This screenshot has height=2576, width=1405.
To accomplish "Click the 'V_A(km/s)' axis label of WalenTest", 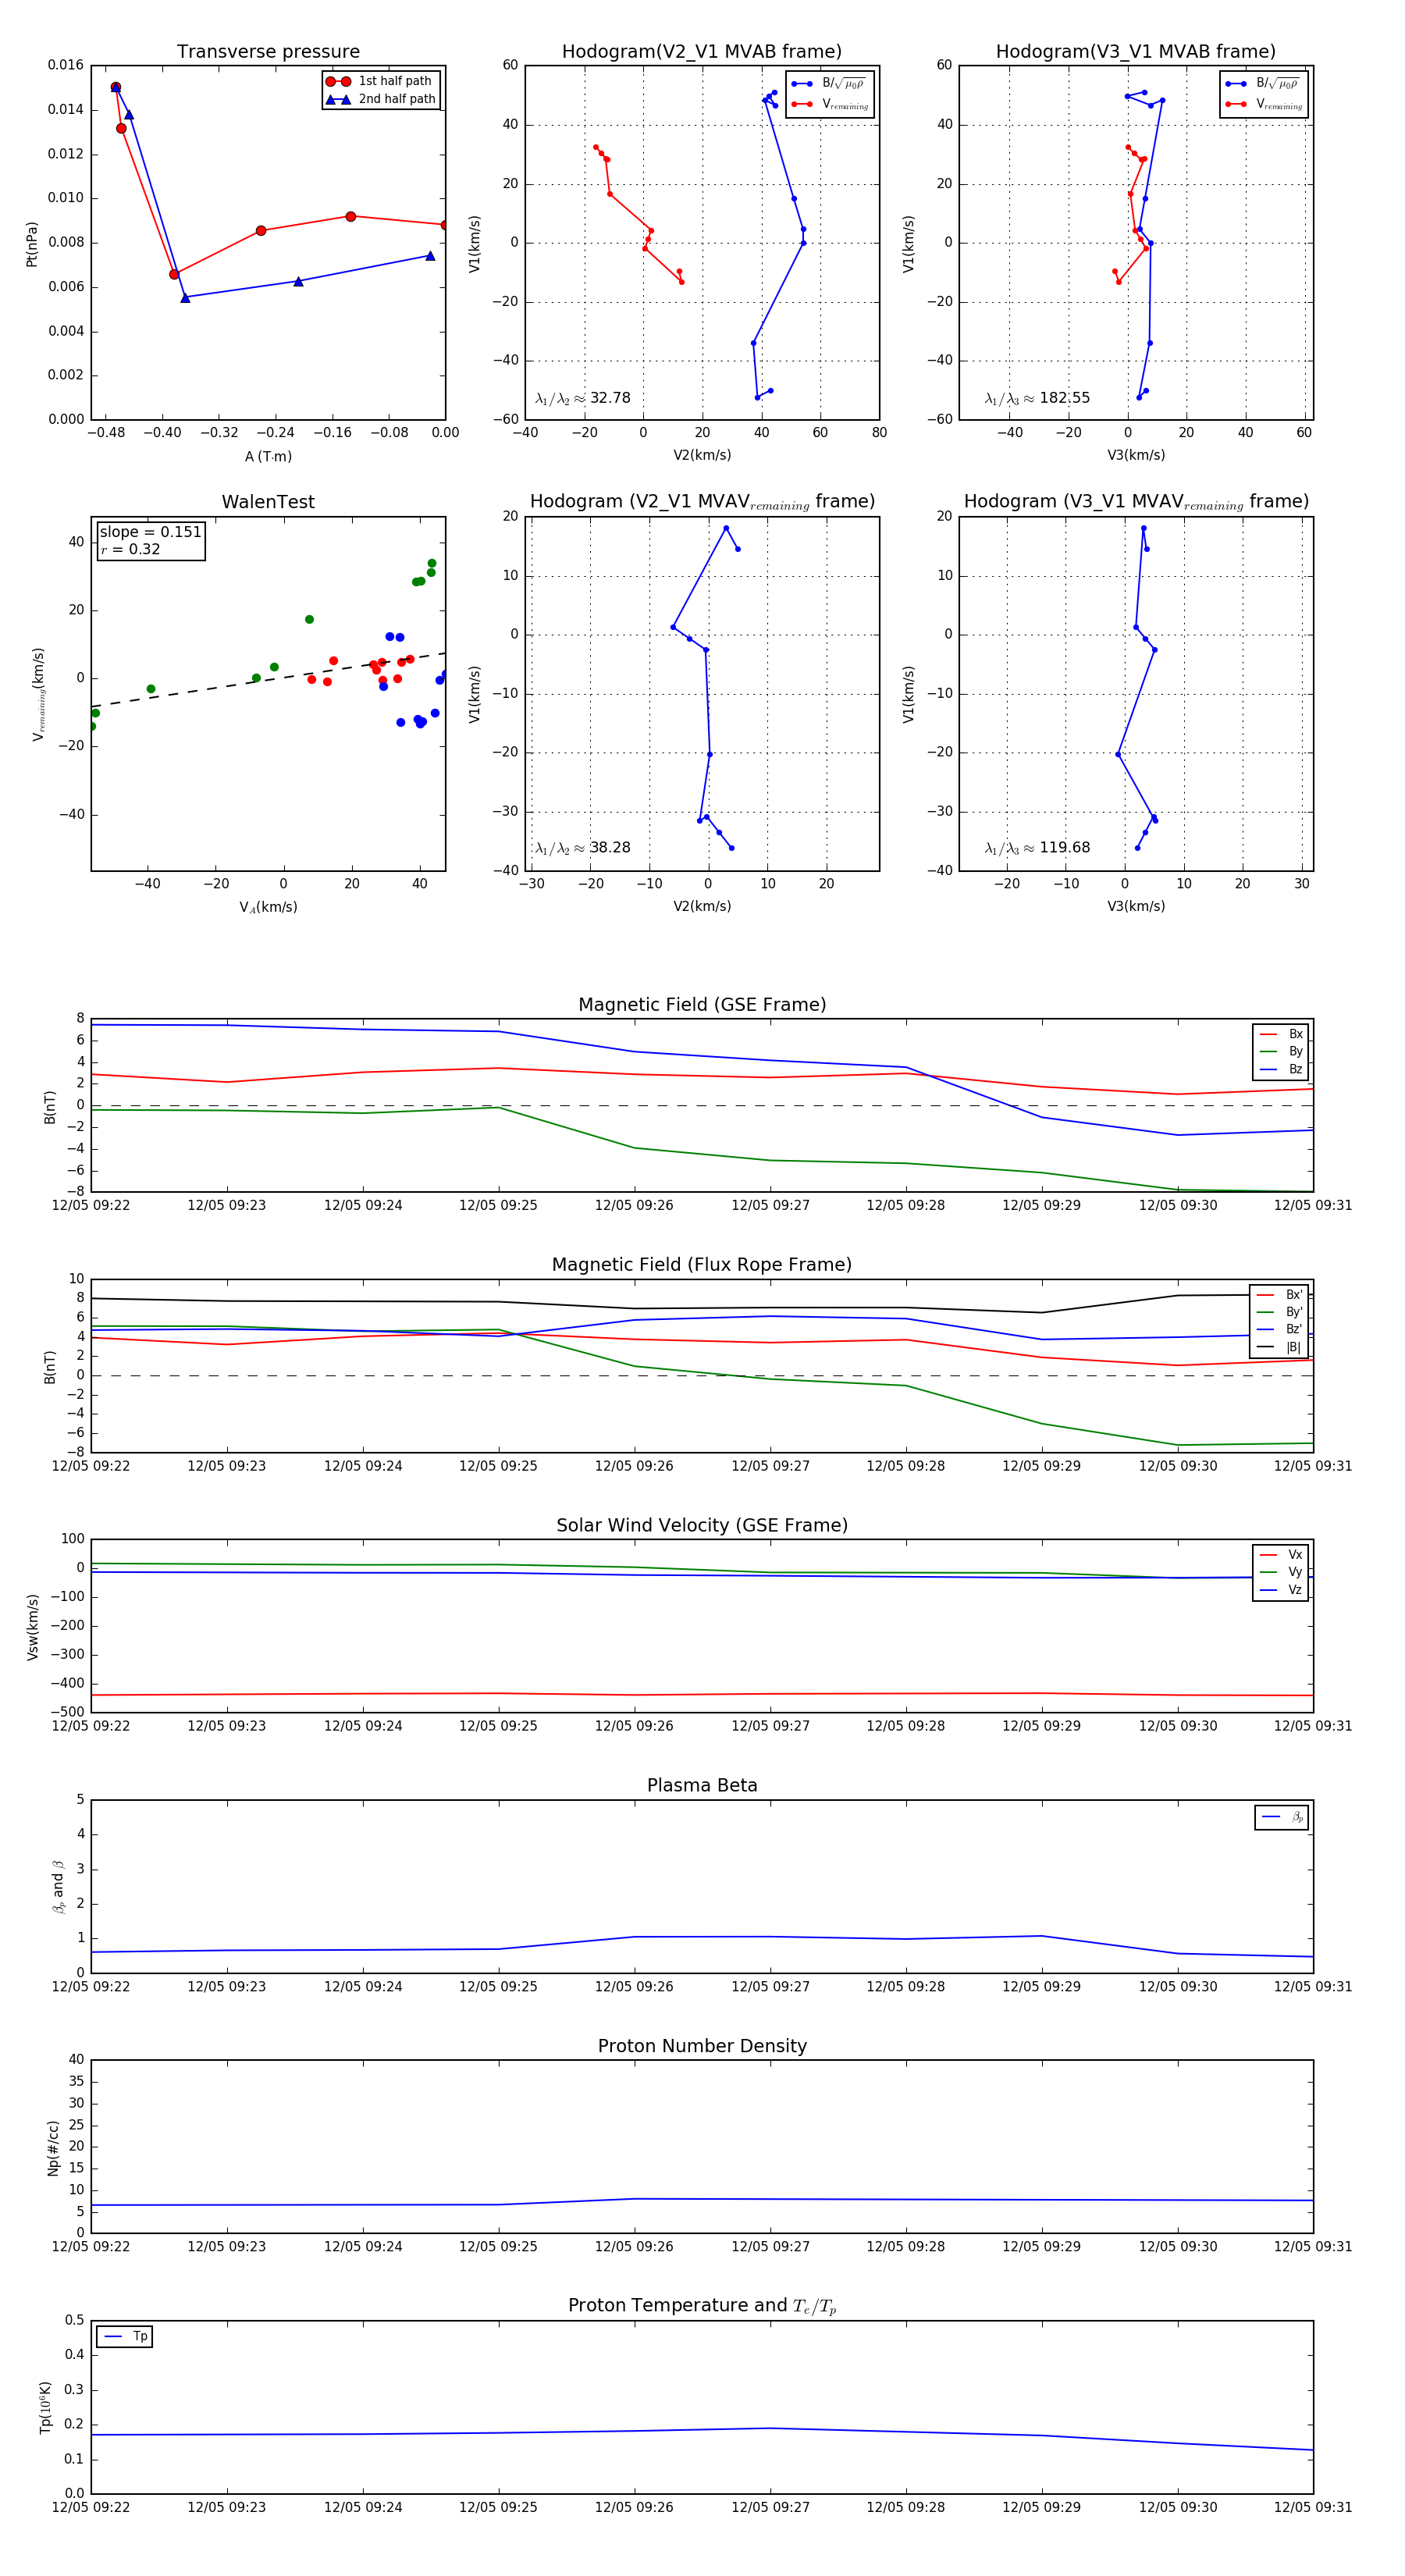I will 268,907.
